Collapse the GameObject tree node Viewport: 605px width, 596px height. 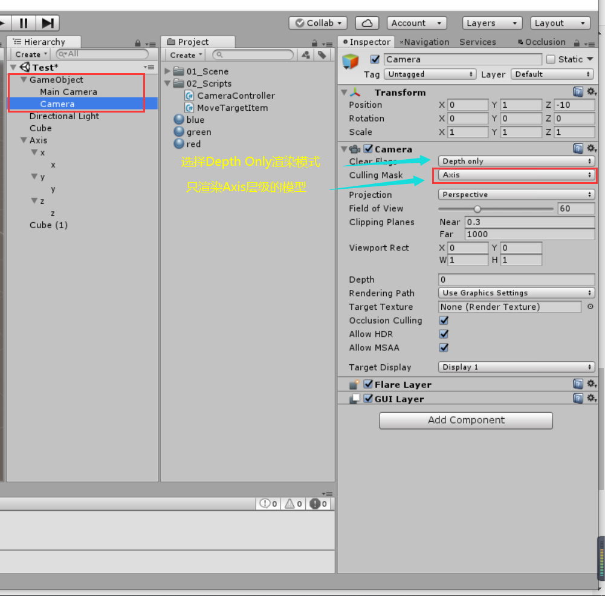coord(24,80)
